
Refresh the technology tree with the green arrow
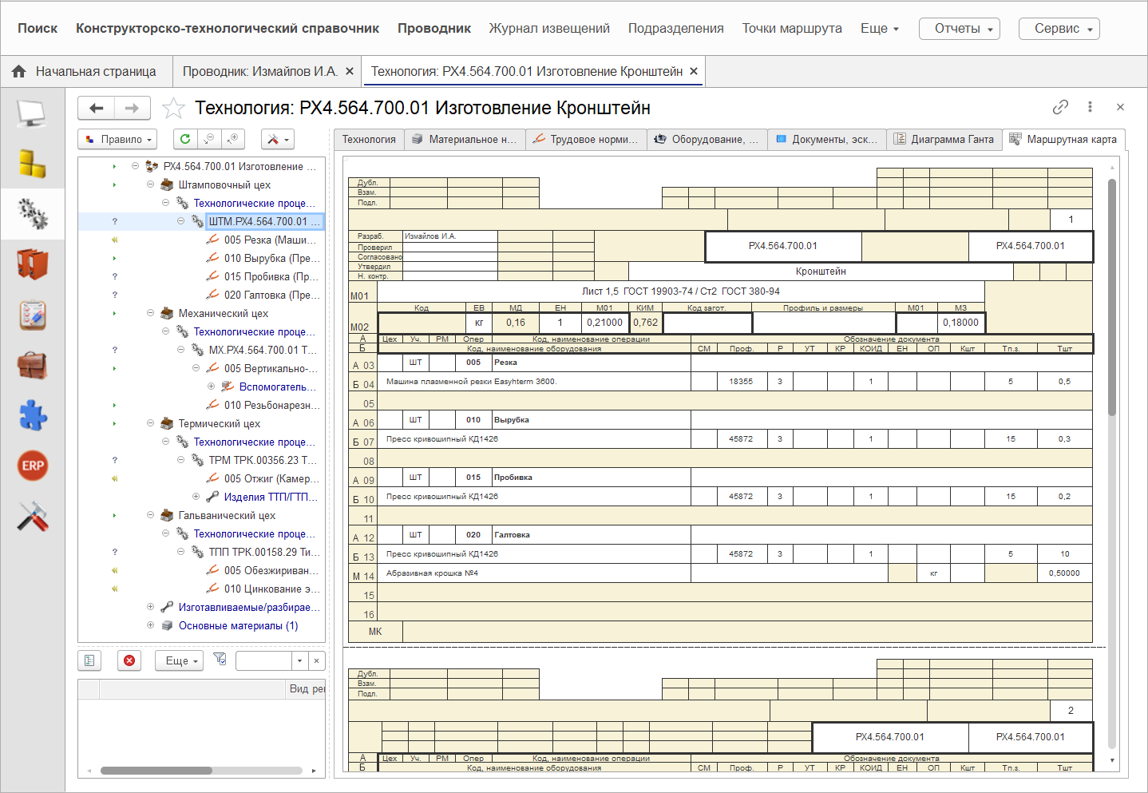click(x=185, y=139)
